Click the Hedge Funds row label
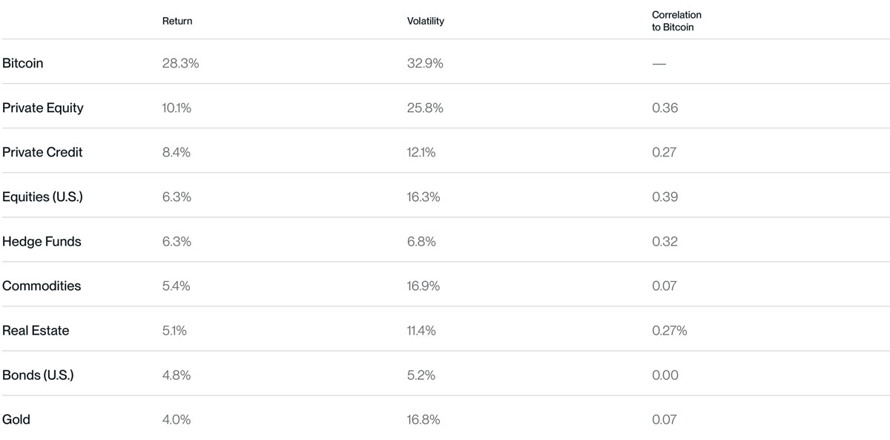The width and height of the screenshot is (890, 440). point(42,241)
